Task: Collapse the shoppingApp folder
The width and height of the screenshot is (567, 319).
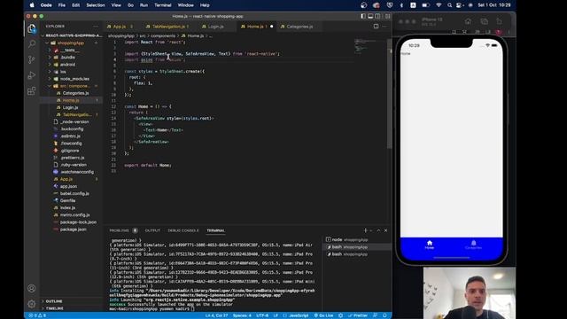Action: coord(71,43)
